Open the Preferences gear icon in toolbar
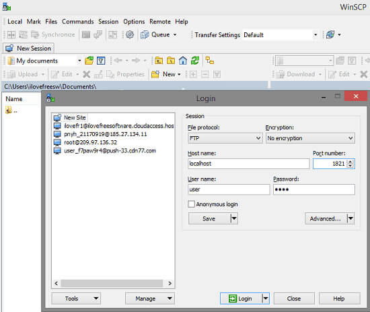The height and width of the screenshot is (312, 370). (x=130, y=35)
